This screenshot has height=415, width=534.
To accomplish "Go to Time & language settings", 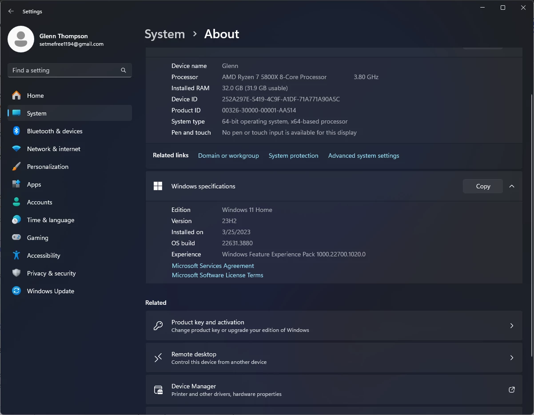I will click(x=70, y=220).
